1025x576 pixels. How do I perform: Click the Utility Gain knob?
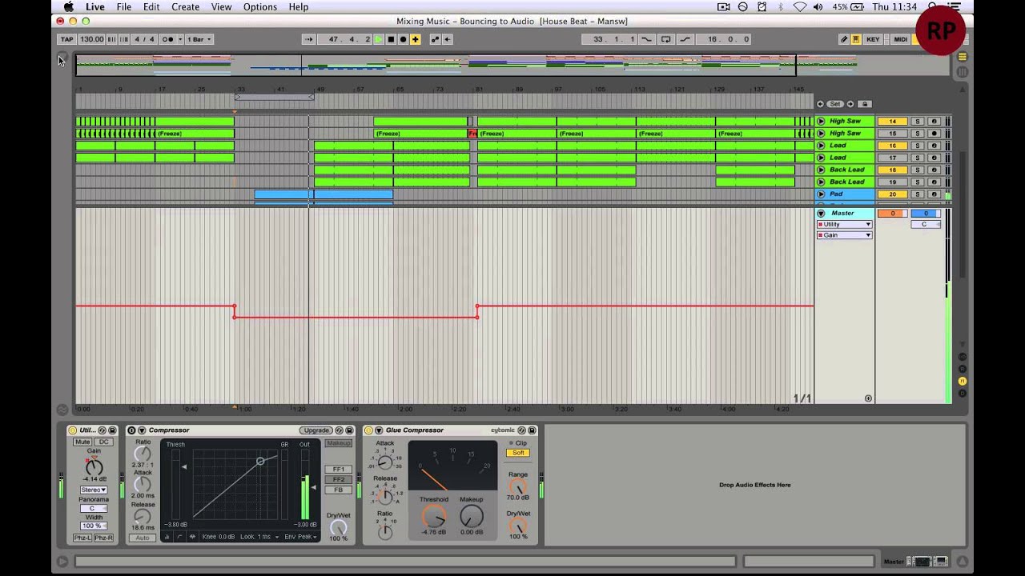click(x=94, y=467)
